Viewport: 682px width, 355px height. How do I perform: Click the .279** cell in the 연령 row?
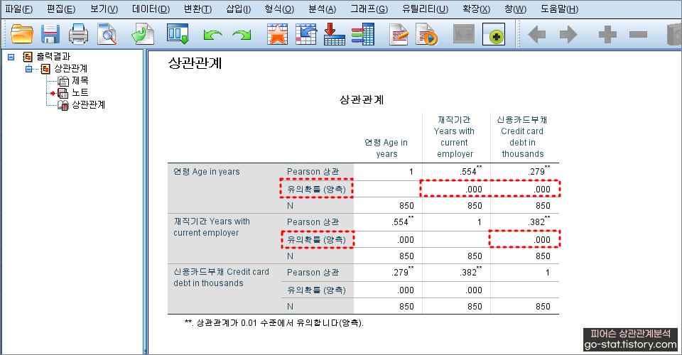(539, 171)
